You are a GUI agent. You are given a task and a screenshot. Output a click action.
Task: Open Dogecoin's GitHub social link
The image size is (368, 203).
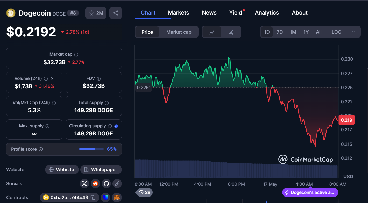click(x=106, y=184)
